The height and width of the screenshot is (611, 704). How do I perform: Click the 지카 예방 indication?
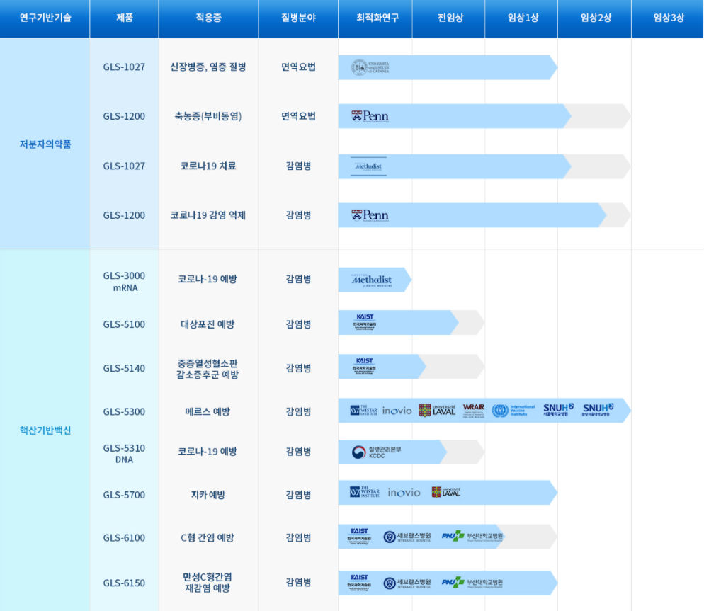[x=208, y=495]
